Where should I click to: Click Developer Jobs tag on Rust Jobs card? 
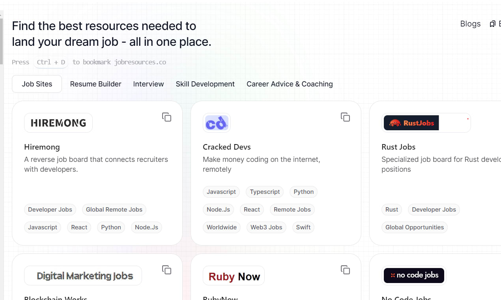pyautogui.click(x=434, y=210)
